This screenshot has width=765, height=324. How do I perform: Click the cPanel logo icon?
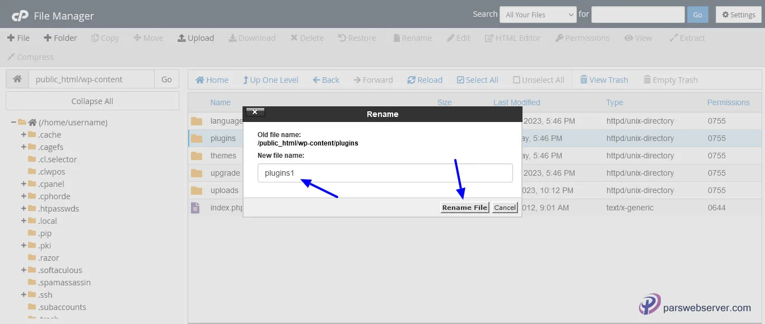pos(20,16)
